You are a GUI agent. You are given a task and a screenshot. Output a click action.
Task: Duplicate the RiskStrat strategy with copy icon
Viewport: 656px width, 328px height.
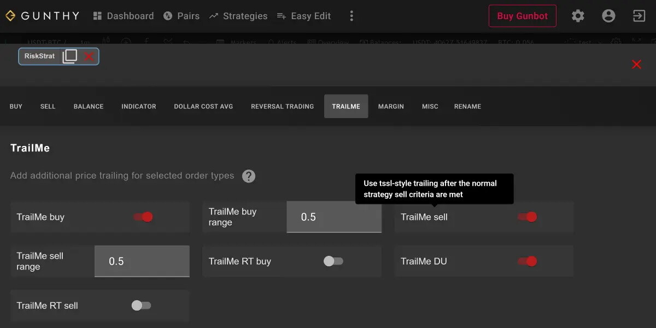point(69,56)
